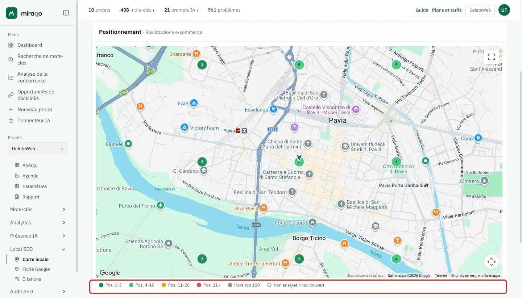The height and width of the screenshot is (298, 522).
Task: Select Fiche Google under Local SEO
Action: coord(36,269)
